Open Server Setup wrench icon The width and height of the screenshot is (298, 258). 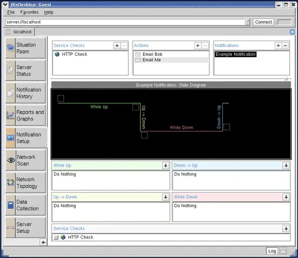click(x=10, y=228)
